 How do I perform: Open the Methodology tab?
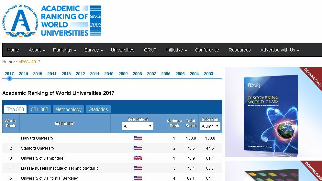click(68, 109)
